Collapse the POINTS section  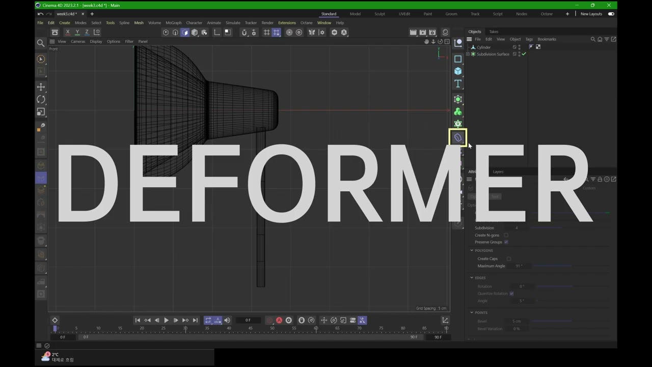[x=472, y=312]
